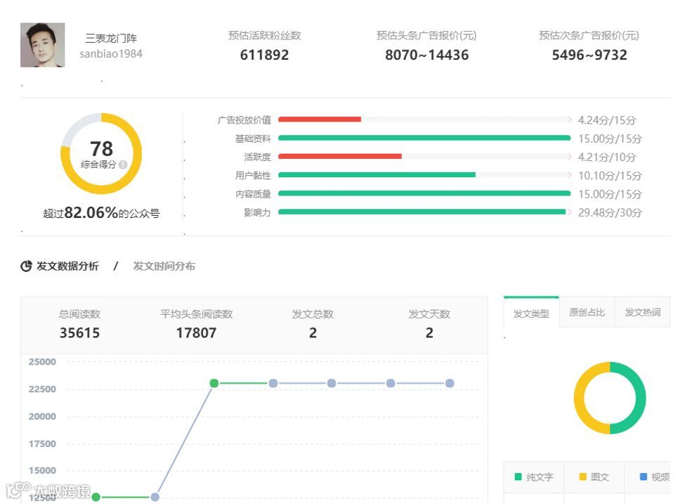Click the account ID sanbiao1984
Image resolution: width=692 pixels, height=504 pixels.
click(x=111, y=54)
